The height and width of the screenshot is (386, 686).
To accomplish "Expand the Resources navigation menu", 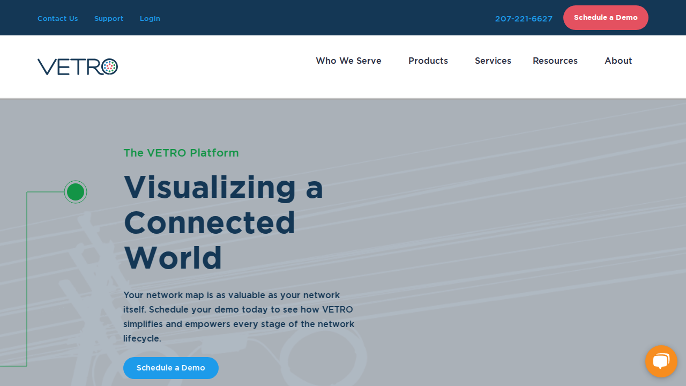I will pyautogui.click(x=555, y=61).
